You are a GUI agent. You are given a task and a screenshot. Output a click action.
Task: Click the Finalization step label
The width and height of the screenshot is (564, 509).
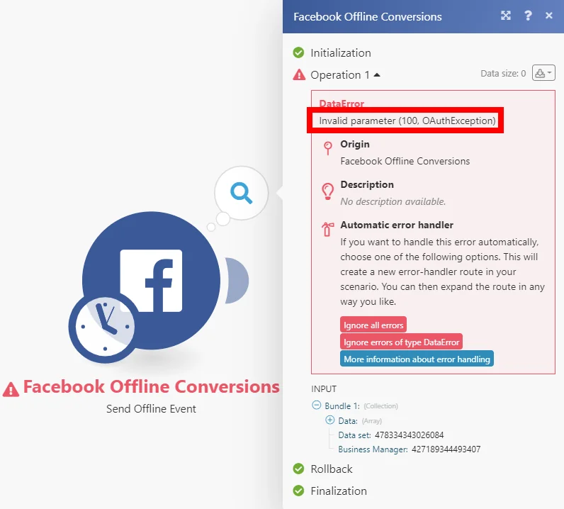click(339, 491)
